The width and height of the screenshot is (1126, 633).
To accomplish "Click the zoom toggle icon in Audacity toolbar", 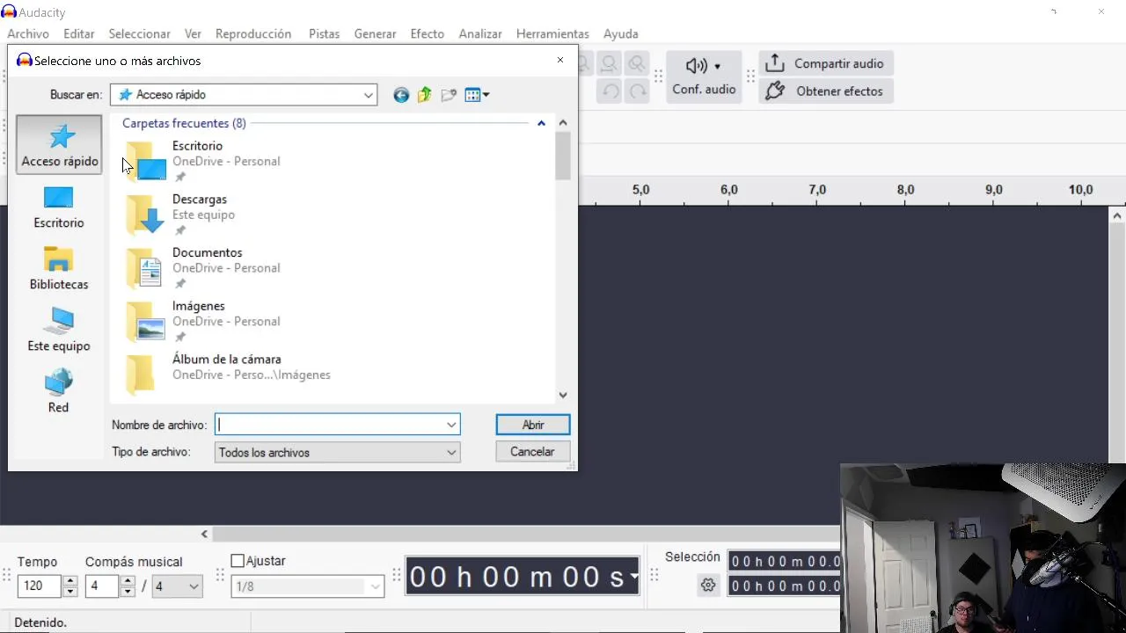I will 637,64.
